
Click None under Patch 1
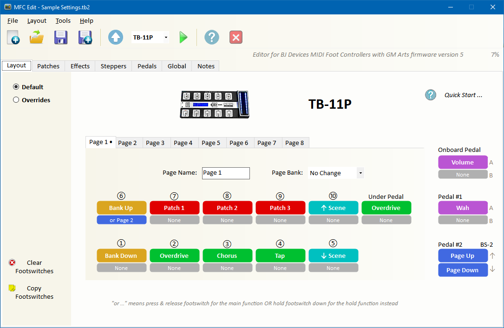pyautogui.click(x=175, y=220)
